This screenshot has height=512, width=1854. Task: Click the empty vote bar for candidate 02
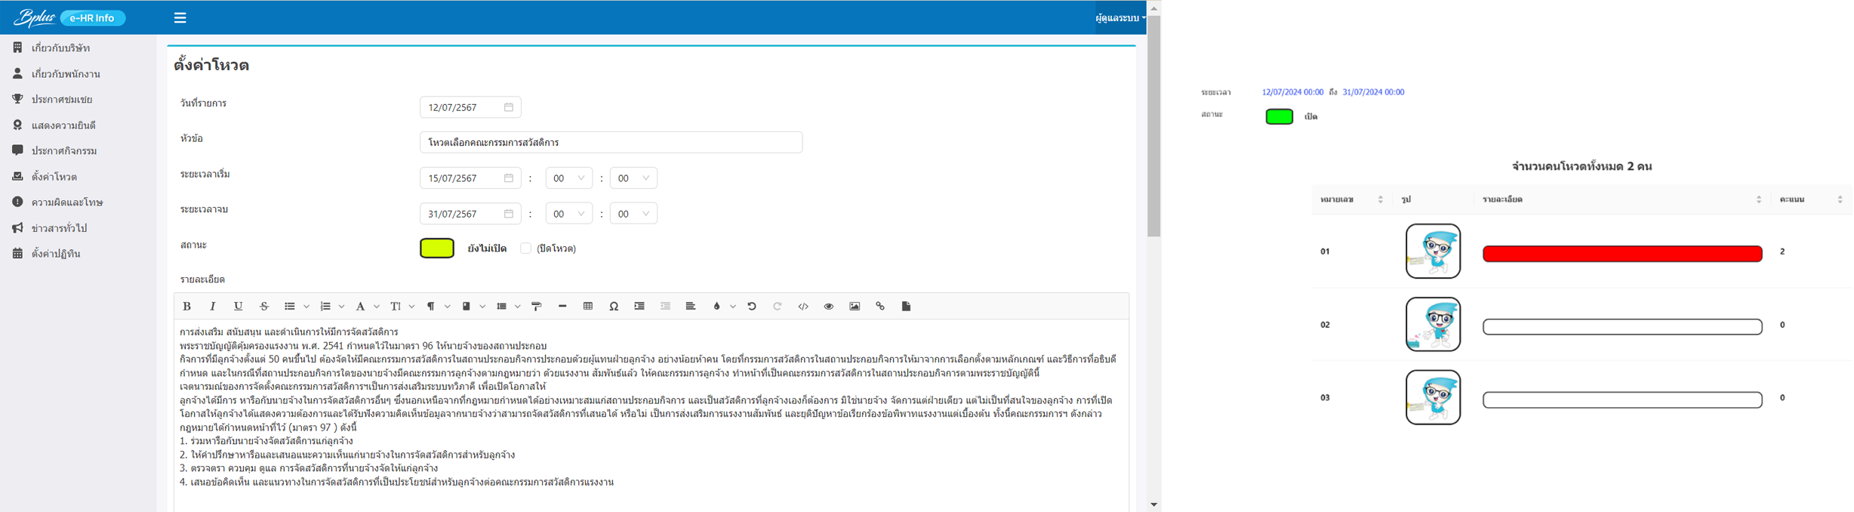[1622, 327]
